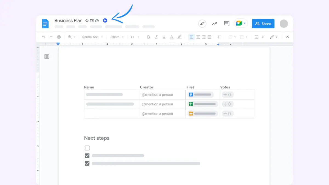Open the comment history
The width and height of the screenshot is (329, 185).
pyautogui.click(x=226, y=23)
